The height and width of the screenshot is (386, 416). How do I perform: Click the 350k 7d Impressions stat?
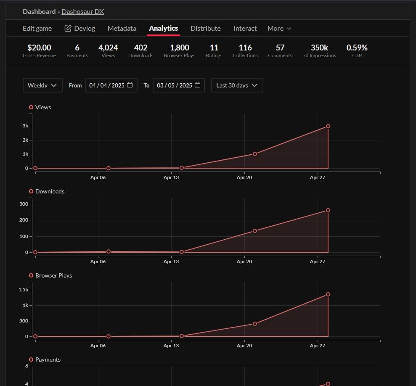coord(319,51)
